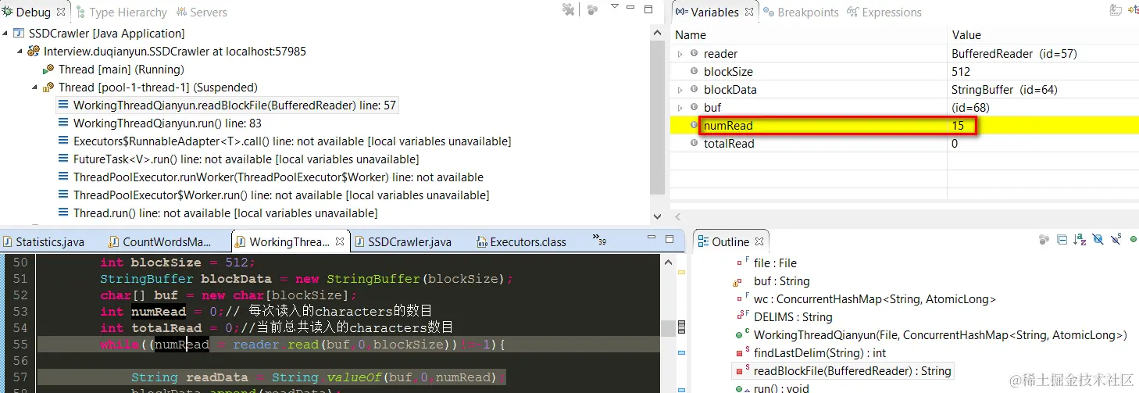Screen dimensions: 1139x393
Task: Switch to the Type Hierarchy tab
Action: click(x=121, y=12)
